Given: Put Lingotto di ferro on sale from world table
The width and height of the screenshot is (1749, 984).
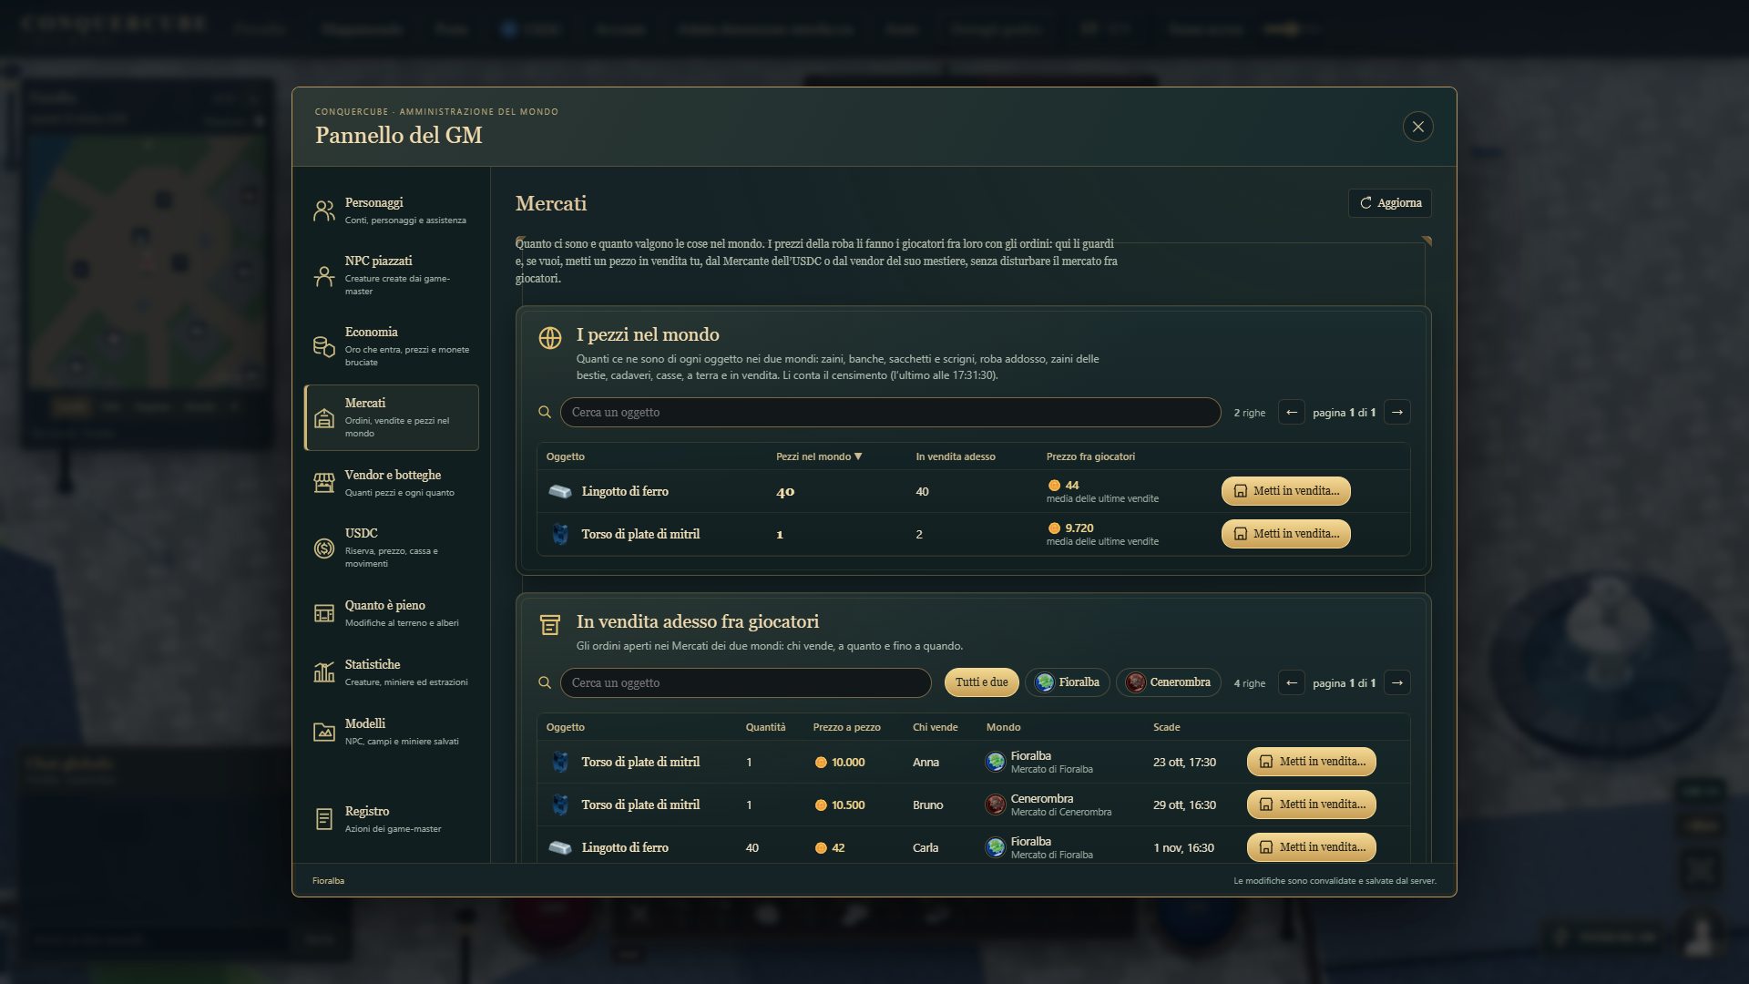Looking at the screenshot, I should pyautogui.click(x=1285, y=491).
